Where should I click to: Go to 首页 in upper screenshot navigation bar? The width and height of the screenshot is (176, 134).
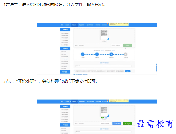pyautogui.click(x=62, y=25)
